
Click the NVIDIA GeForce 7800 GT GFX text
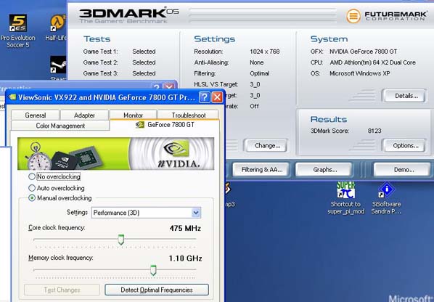point(363,52)
